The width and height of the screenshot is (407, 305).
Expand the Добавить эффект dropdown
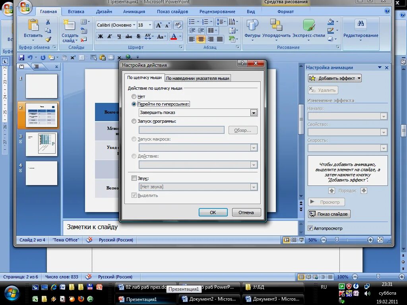coord(359,78)
